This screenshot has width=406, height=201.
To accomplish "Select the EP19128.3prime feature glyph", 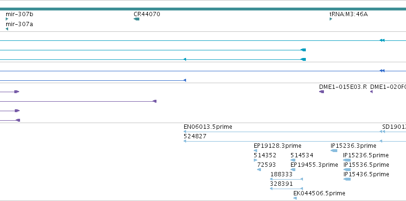I will click(x=256, y=151).
